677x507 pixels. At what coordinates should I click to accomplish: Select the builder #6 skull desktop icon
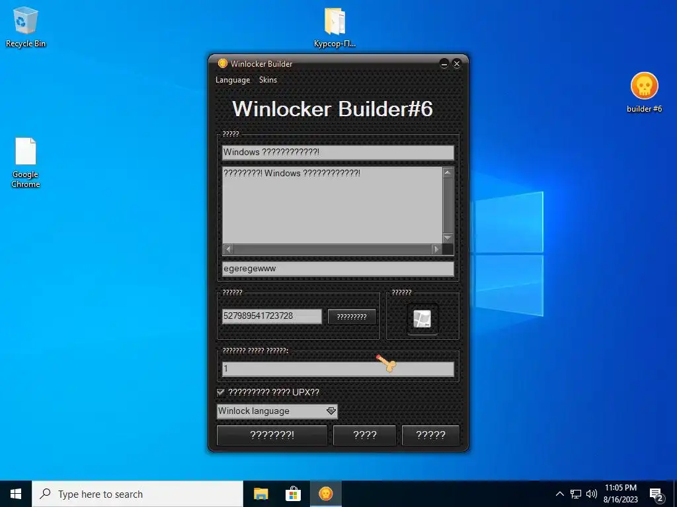[644, 92]
